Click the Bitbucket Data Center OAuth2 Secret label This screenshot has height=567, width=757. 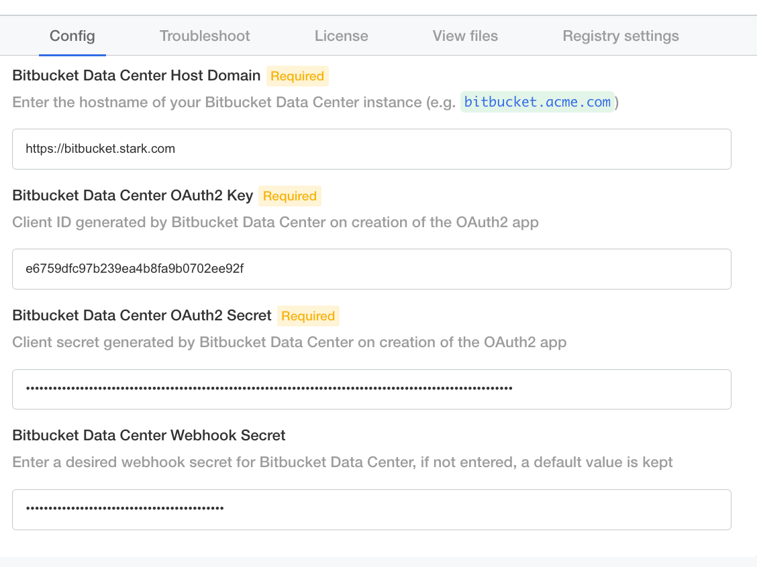142,316
